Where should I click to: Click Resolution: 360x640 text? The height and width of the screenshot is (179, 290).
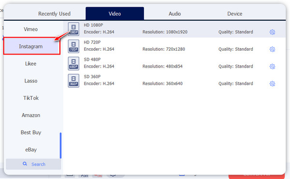162,83
